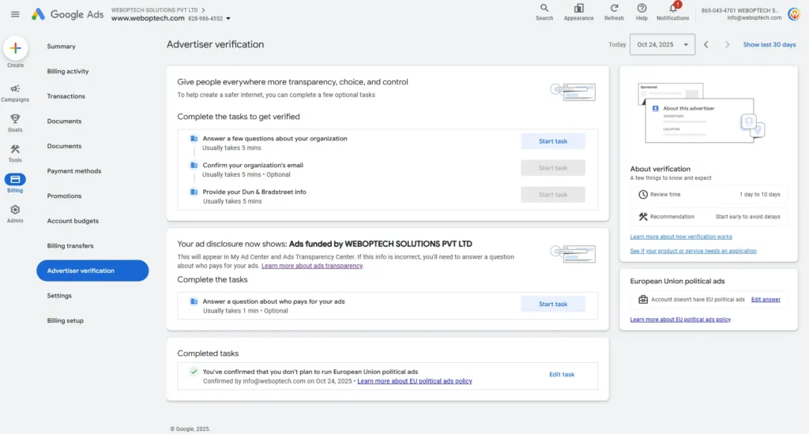809x434 pixels.
Task: Click Edit task for EU political ads
Action: pos(562,375)
